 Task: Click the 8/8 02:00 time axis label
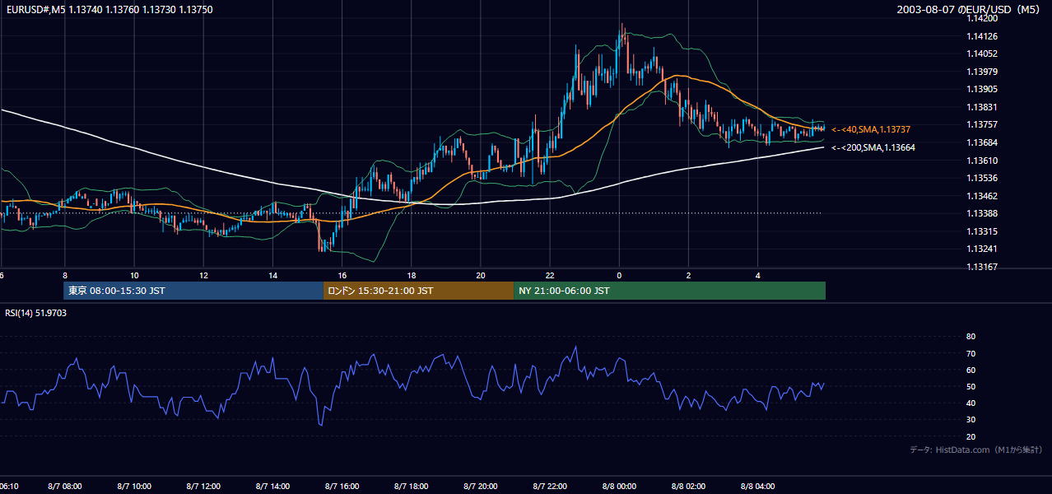pyautogui.click(x=688, y=487)
